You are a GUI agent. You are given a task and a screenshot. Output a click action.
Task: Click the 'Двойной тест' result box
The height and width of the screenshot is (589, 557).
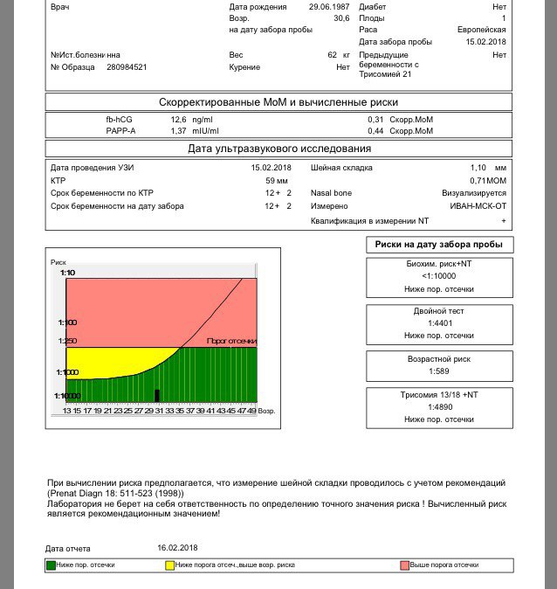coord(438,322)
